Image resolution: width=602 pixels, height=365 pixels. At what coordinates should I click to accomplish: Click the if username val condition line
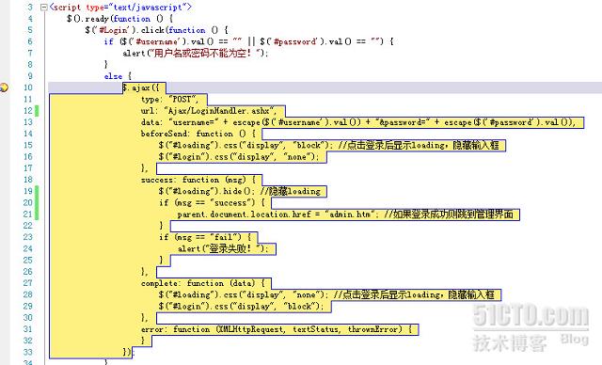tap(248, 41)
